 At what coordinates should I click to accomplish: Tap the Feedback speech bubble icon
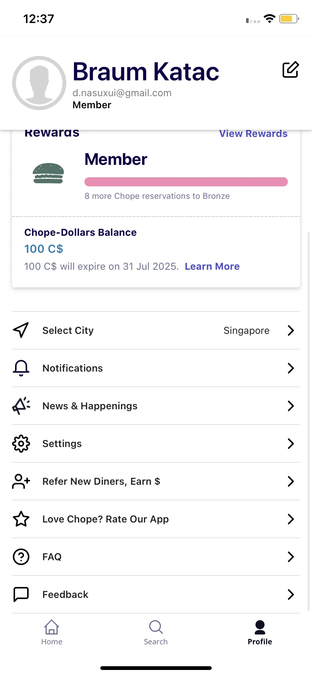[x=21, y=595]
